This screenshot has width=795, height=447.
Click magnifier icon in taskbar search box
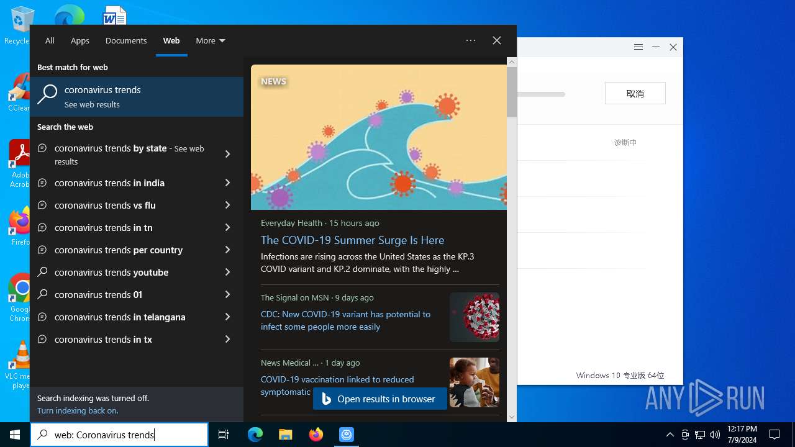pos(42,435)
